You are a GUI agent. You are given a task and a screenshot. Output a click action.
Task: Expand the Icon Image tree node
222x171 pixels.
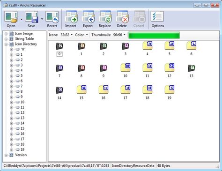coord(6,34)
